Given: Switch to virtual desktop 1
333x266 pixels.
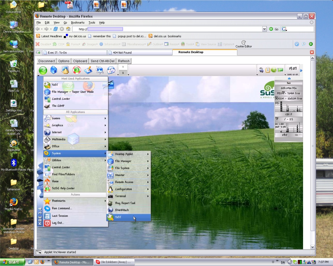Looking at the screenshot, I should 123,67.
